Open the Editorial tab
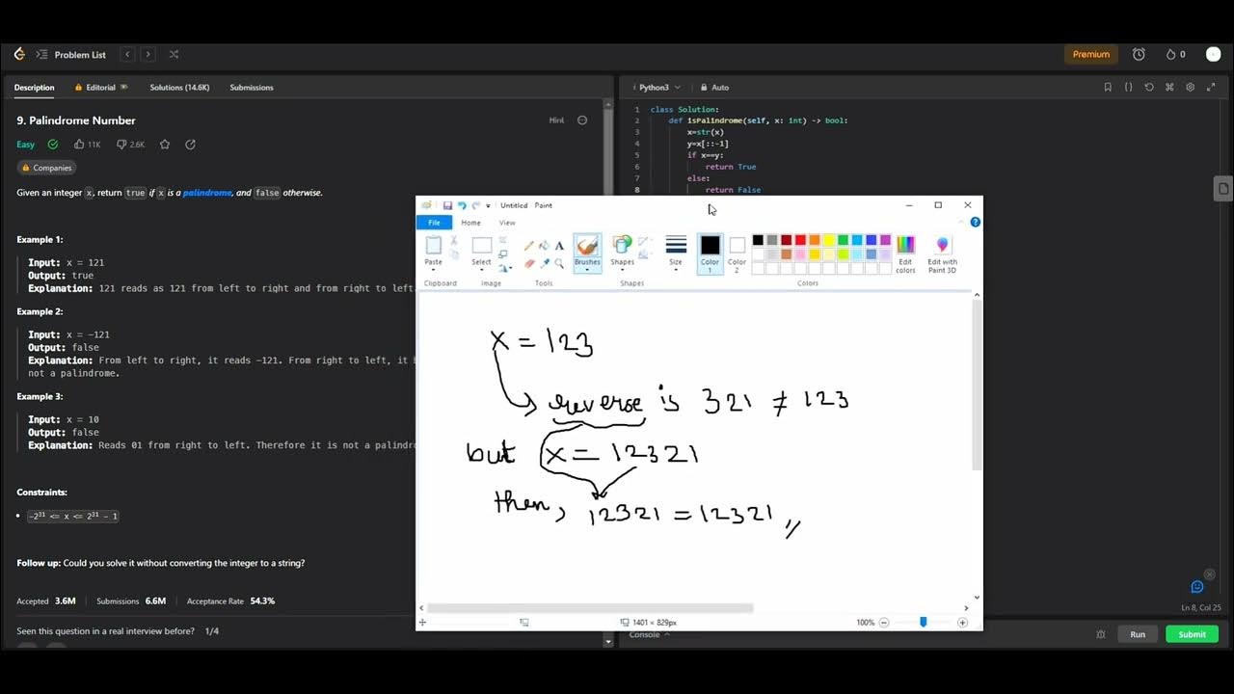This screenshot has width=1234, height=694. [100, 88]
